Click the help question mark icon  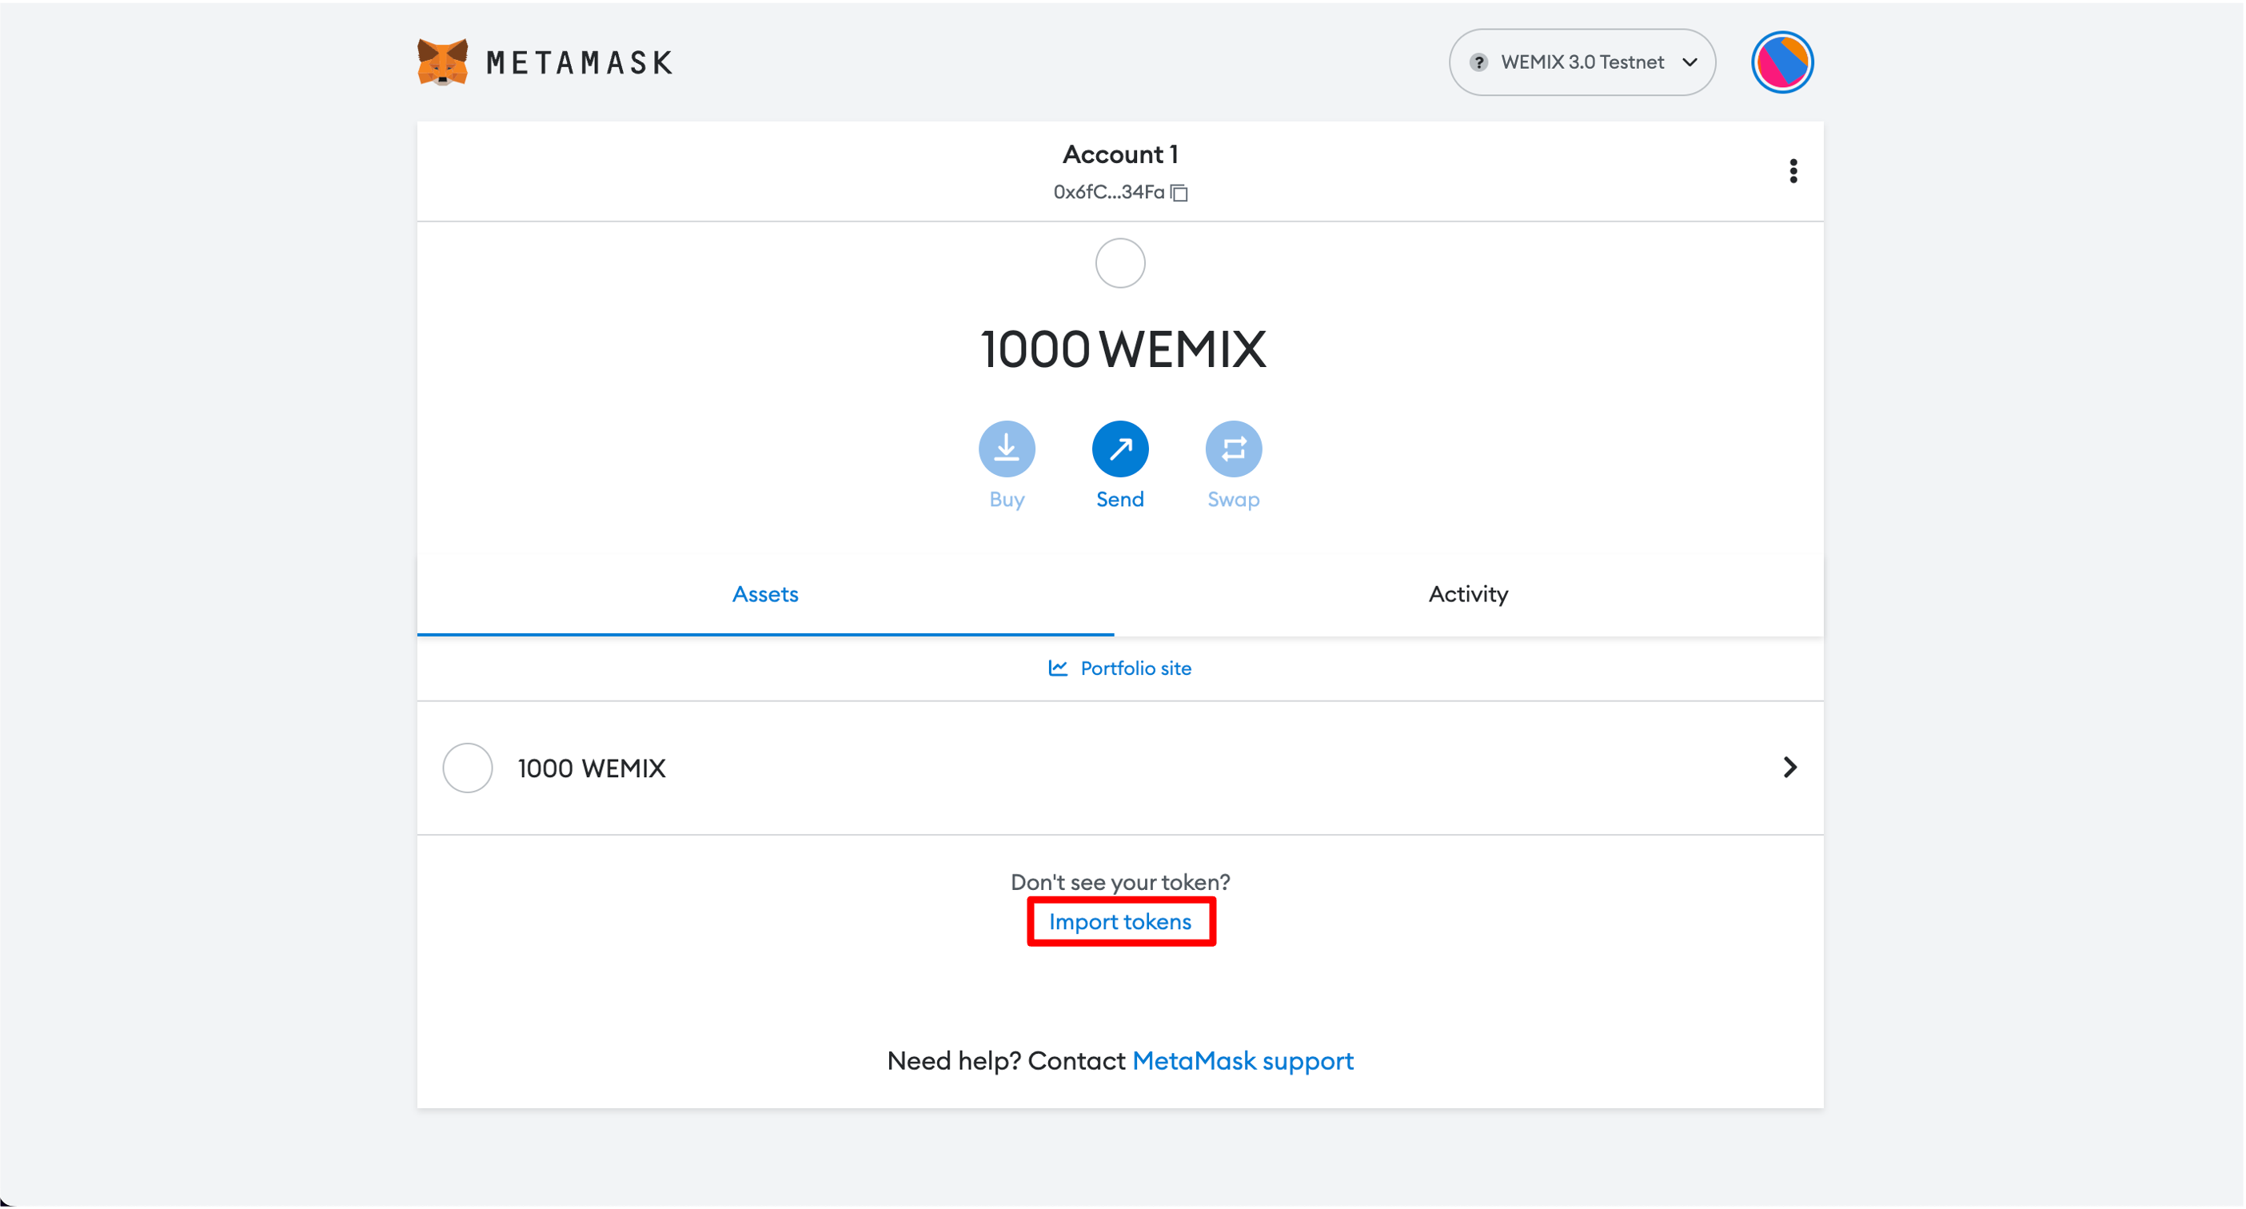(1478, 62)
